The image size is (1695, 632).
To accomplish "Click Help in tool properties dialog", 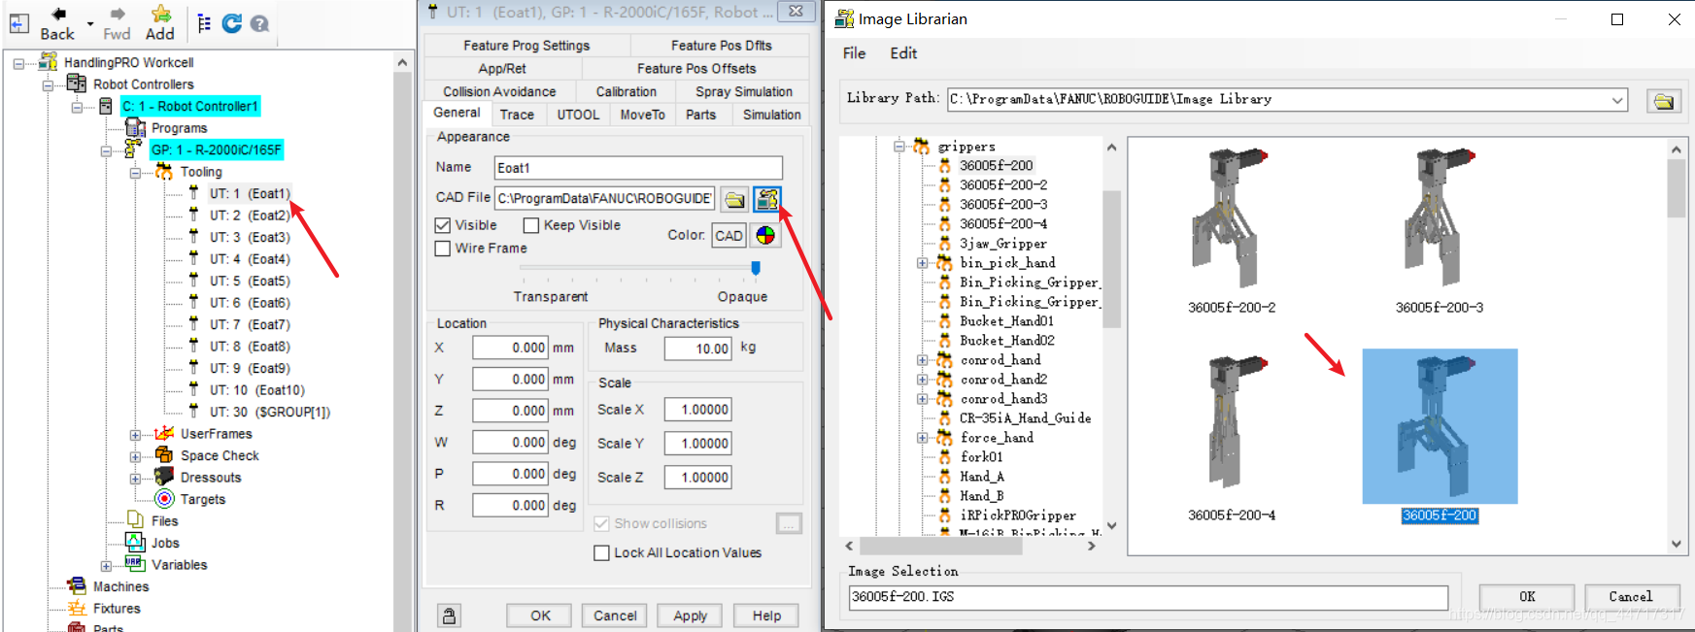I will pos(766,615).
